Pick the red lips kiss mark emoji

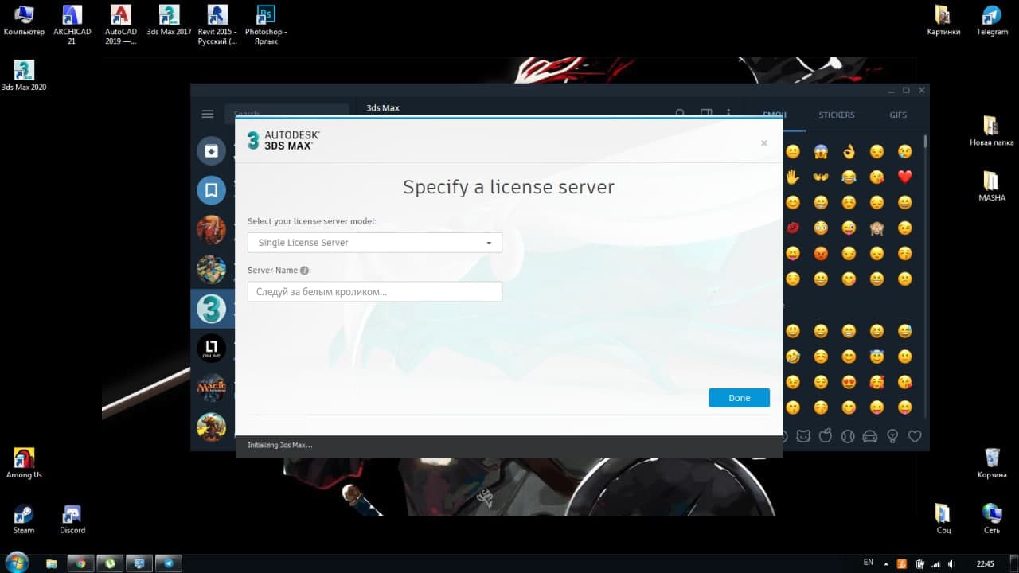coord(792,228)
